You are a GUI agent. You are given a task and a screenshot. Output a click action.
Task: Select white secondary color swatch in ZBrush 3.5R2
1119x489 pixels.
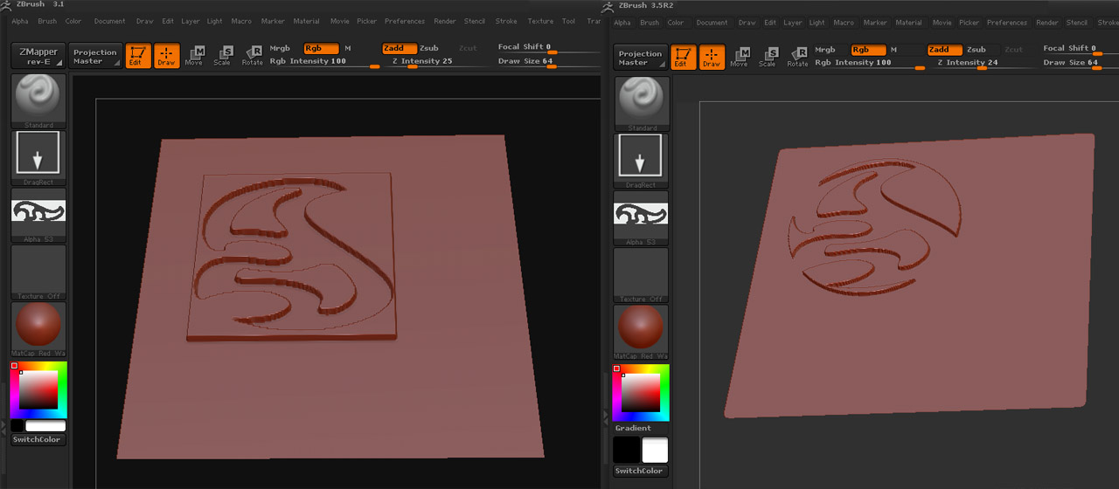click(655, 450)
